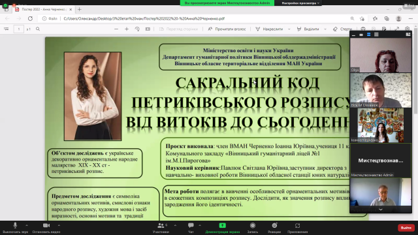Open audio options arrow next to microphone

(27, 225)
